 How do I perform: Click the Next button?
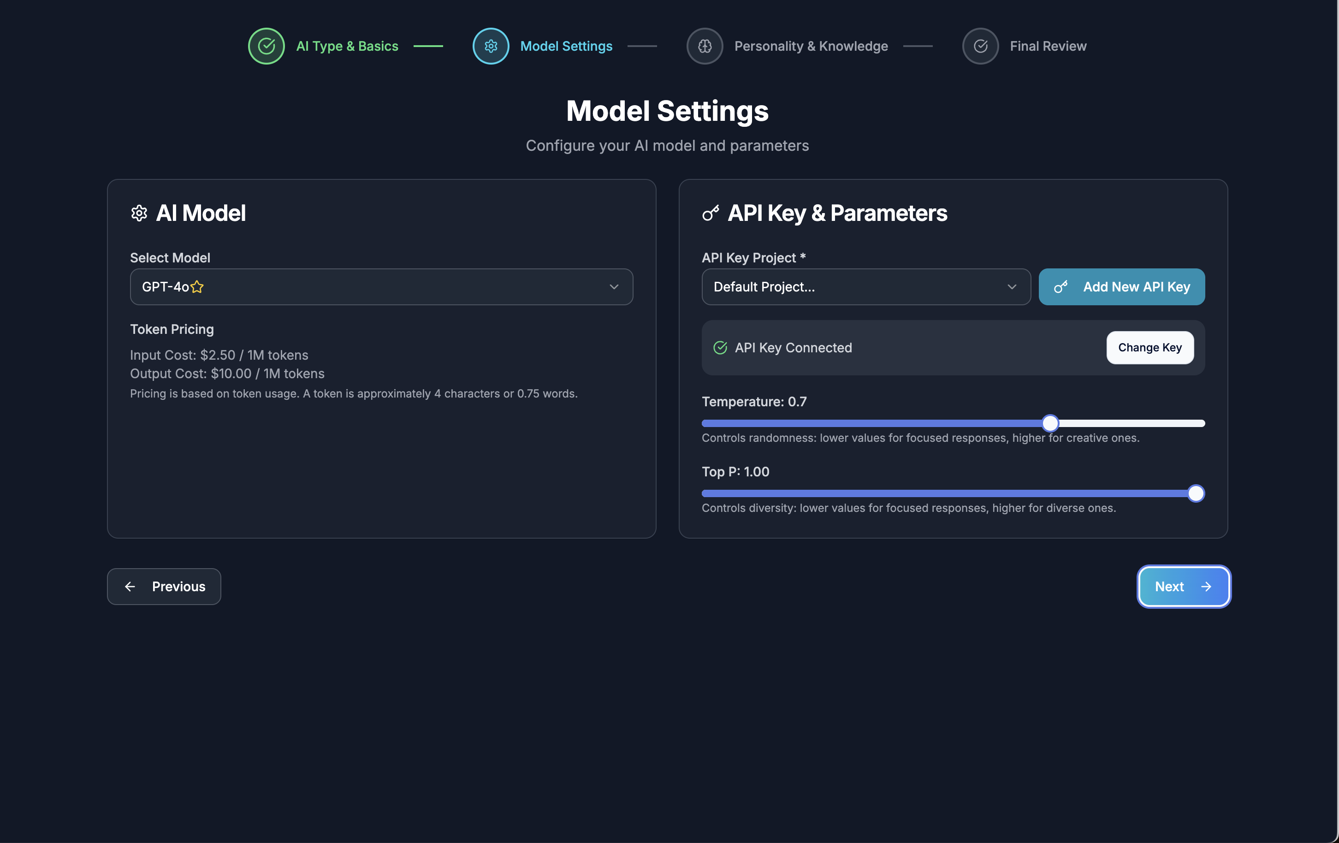click(1183, 587)
